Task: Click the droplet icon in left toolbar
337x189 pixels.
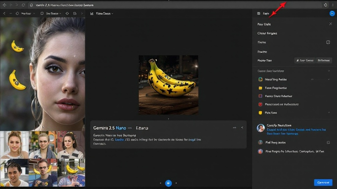Action: pos(17,13)
